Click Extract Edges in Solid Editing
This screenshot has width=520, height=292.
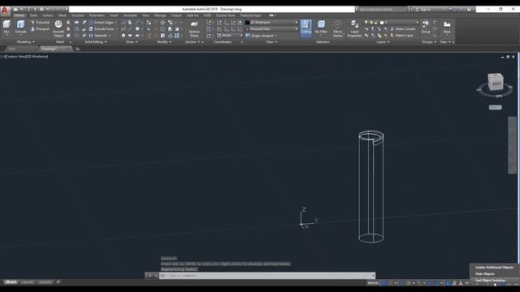(102, 23)
